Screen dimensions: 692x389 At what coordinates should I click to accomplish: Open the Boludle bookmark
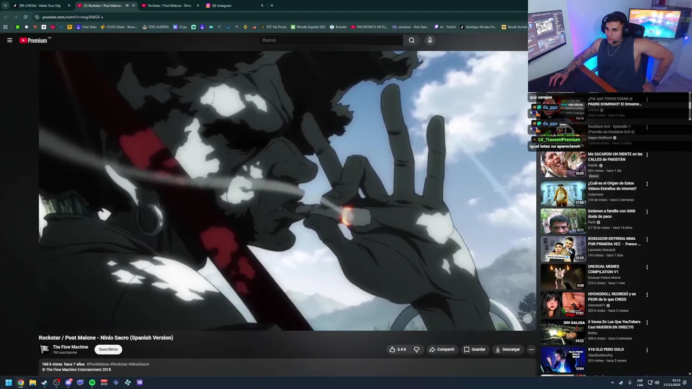coord(338,27)
